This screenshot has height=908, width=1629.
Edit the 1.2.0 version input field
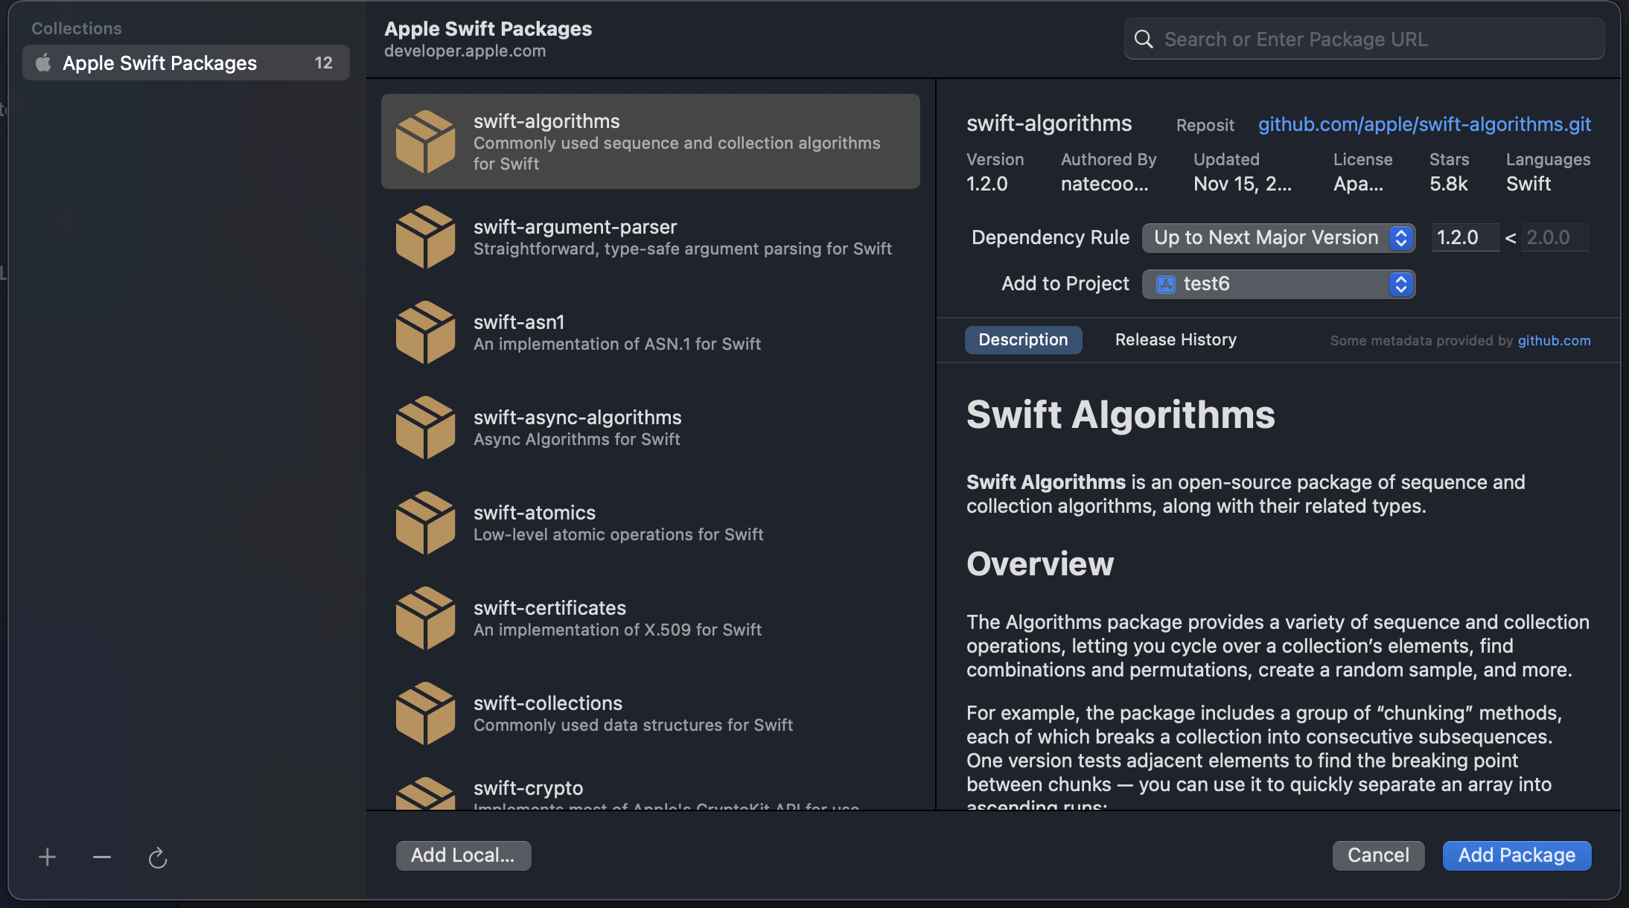point(1464,237)
